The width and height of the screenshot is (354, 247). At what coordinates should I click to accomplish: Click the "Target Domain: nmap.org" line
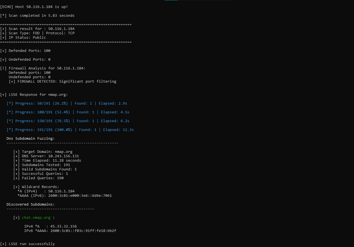pos(43,151)
